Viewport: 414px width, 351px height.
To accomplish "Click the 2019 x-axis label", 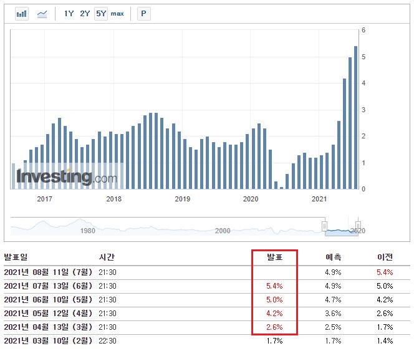I will coord(183,199).
